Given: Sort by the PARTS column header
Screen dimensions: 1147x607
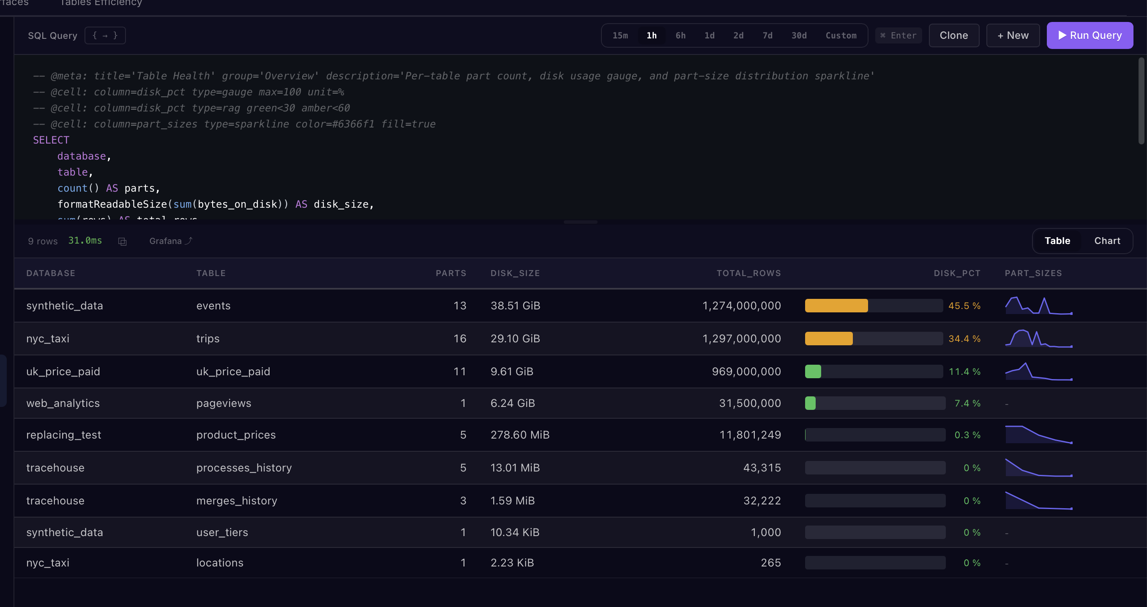Looking at the screenshot, I should coord(451,273).
